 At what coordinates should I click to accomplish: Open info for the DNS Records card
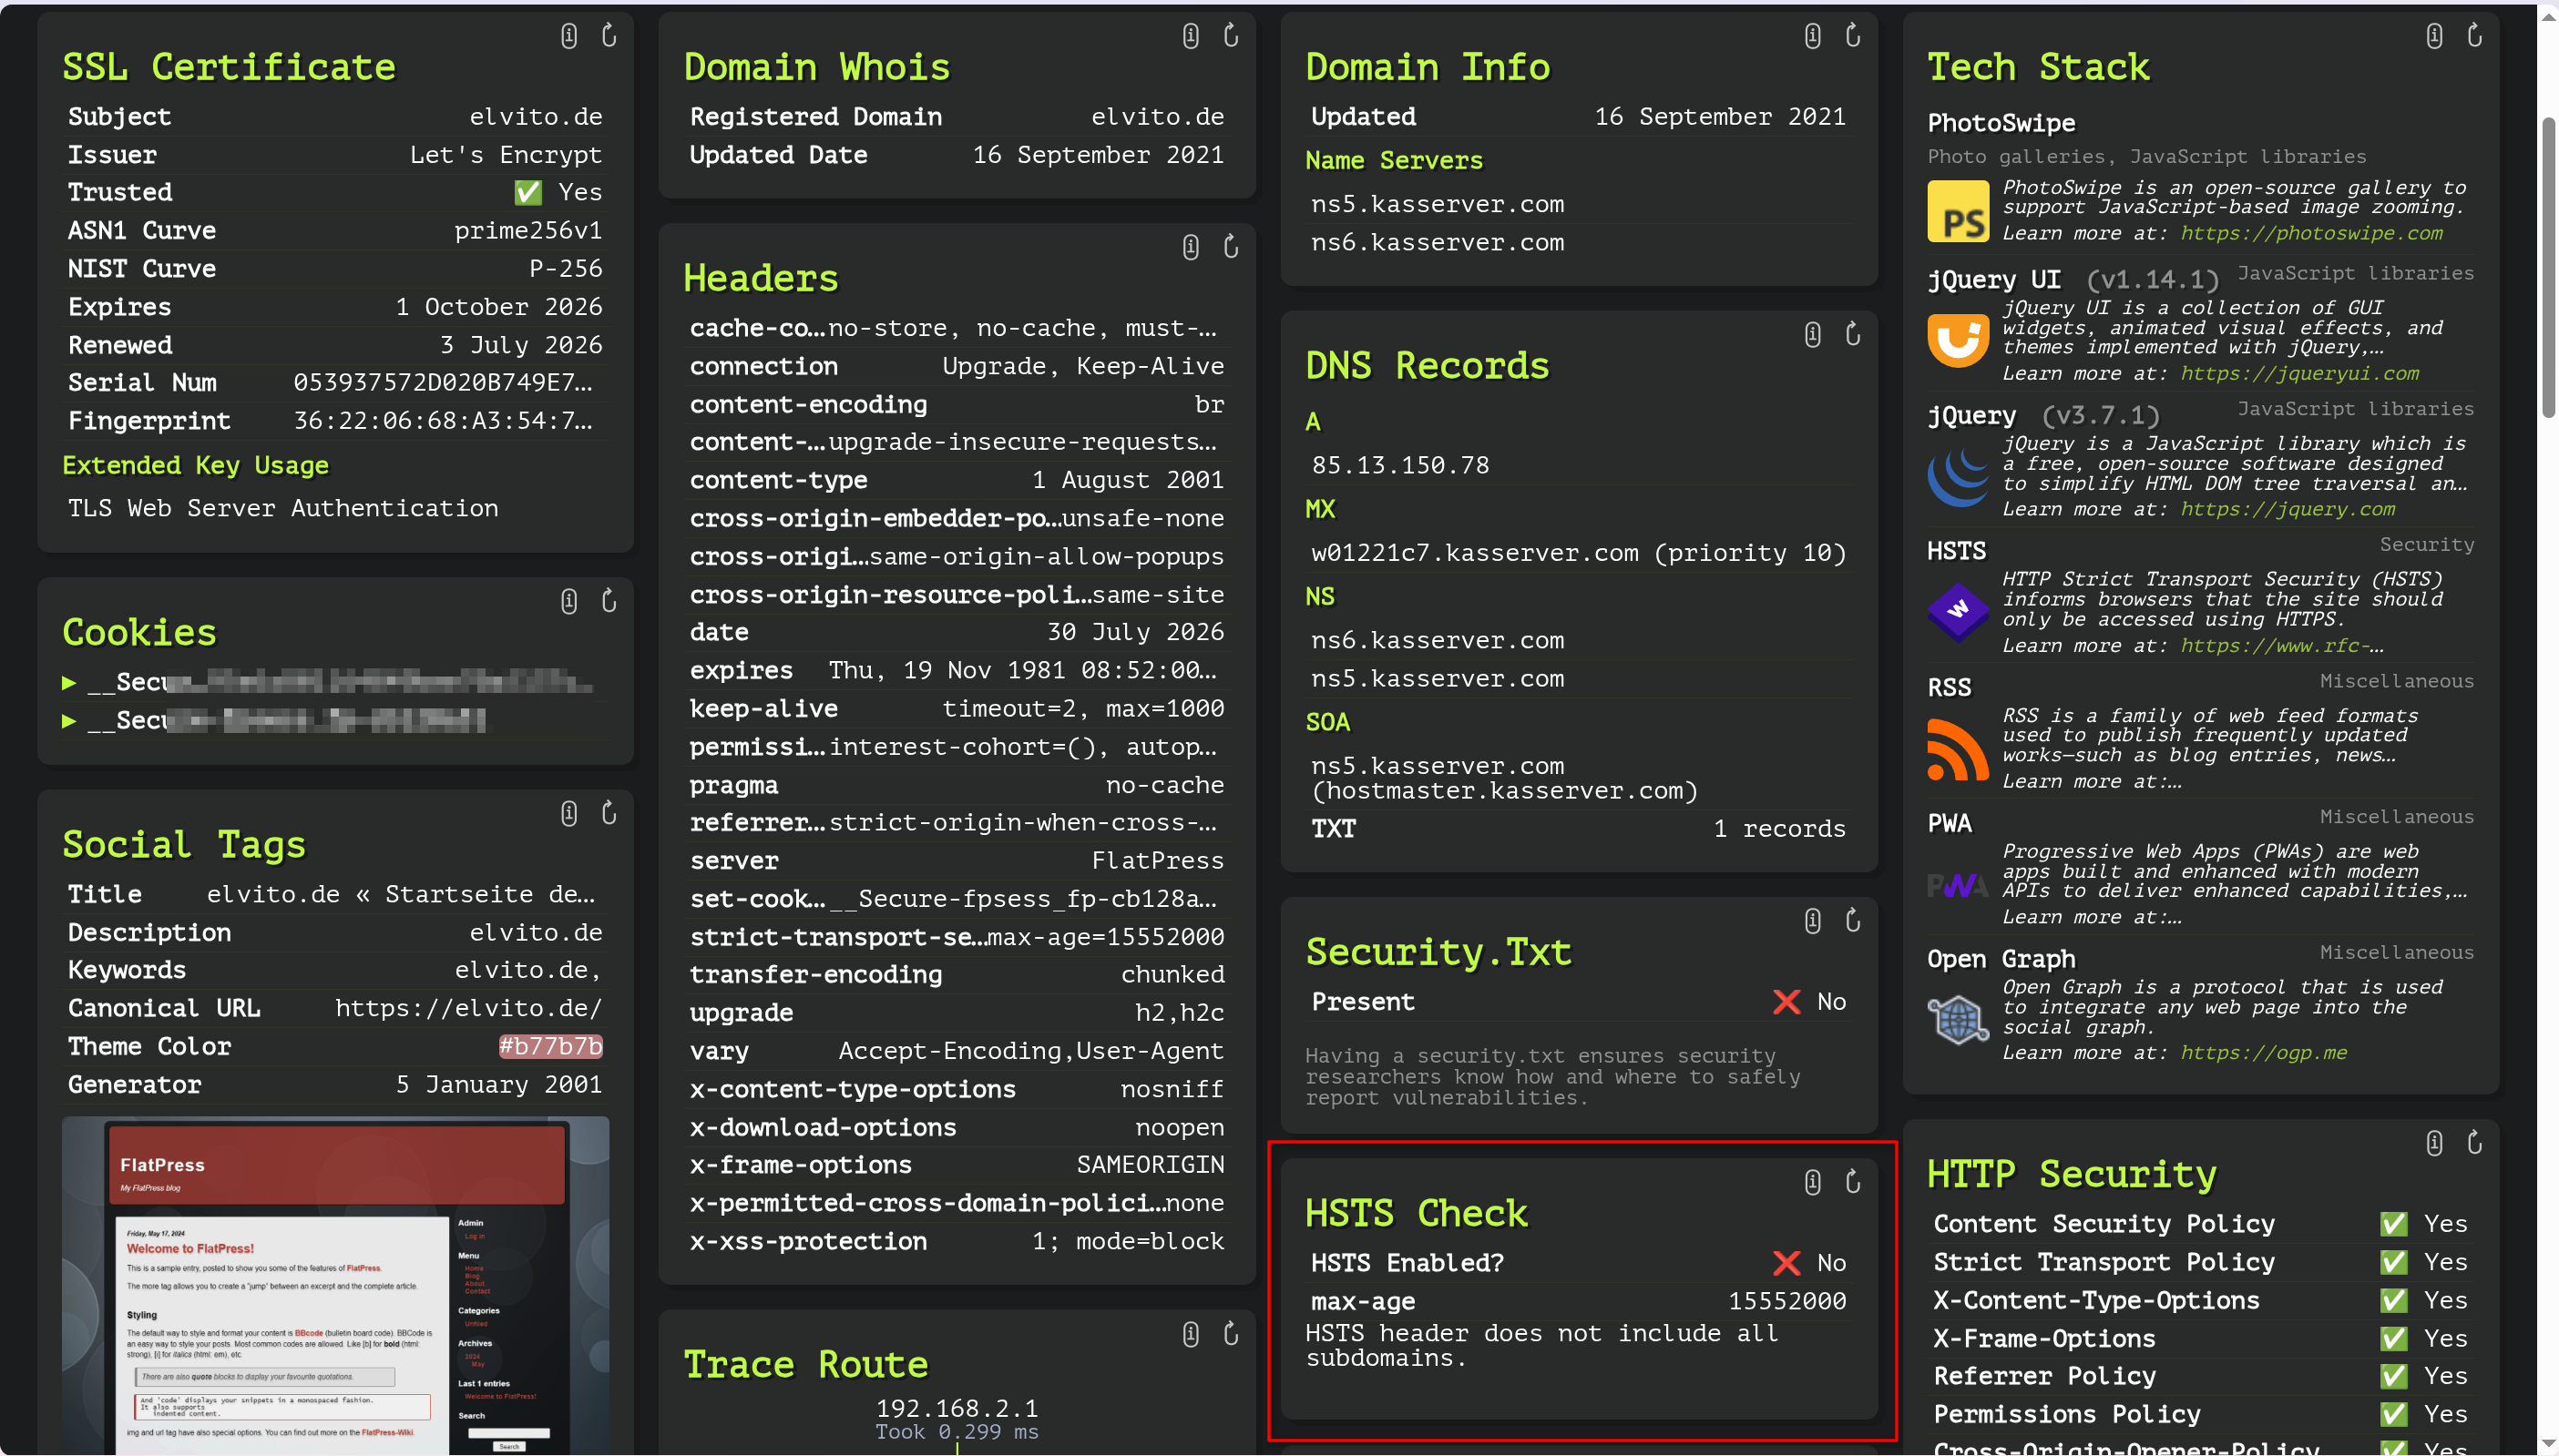tap(1813, 334)
